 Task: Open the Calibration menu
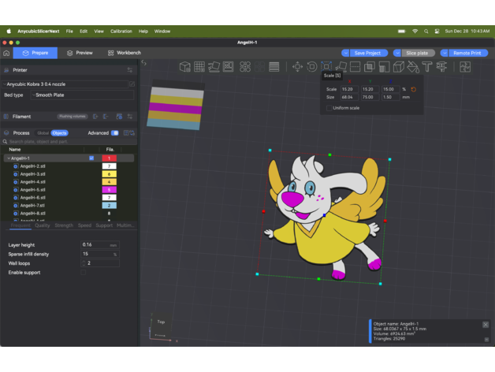pos(121,32)
